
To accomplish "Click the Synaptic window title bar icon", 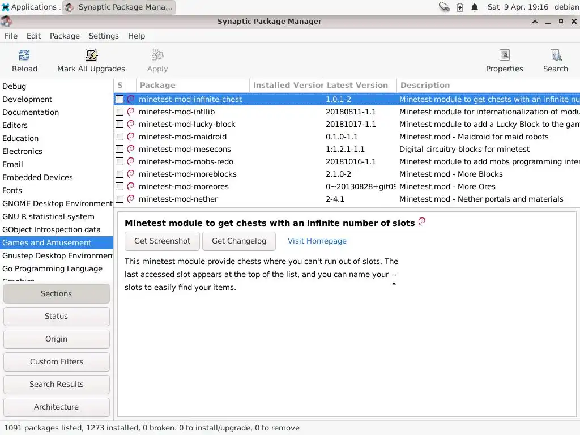I will [6, 22].
